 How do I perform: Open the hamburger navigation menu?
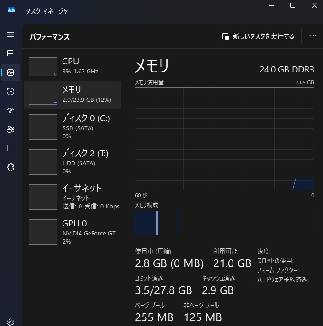pyautogui.click(x=10, y=35)
